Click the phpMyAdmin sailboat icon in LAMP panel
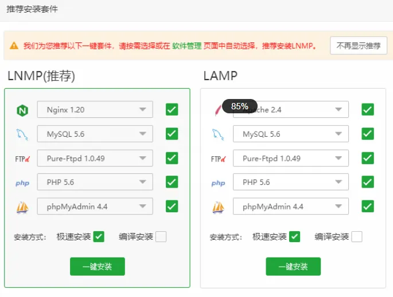This screenshot has height=297, width=393. pyautogui.click(x=218, y=208)
